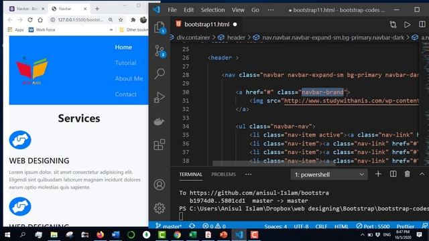
Task: Open the Source Control view
Action: point(160,51)
